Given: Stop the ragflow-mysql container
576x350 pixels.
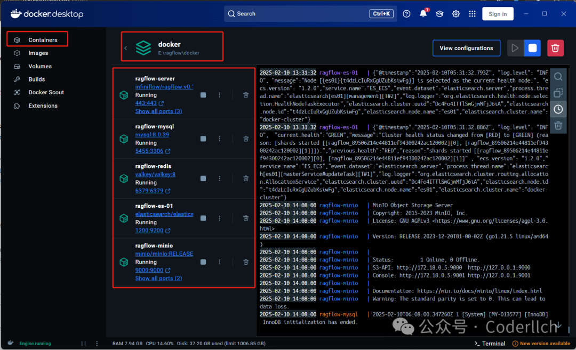Looking at the screenshot, I should click(203, 139).
